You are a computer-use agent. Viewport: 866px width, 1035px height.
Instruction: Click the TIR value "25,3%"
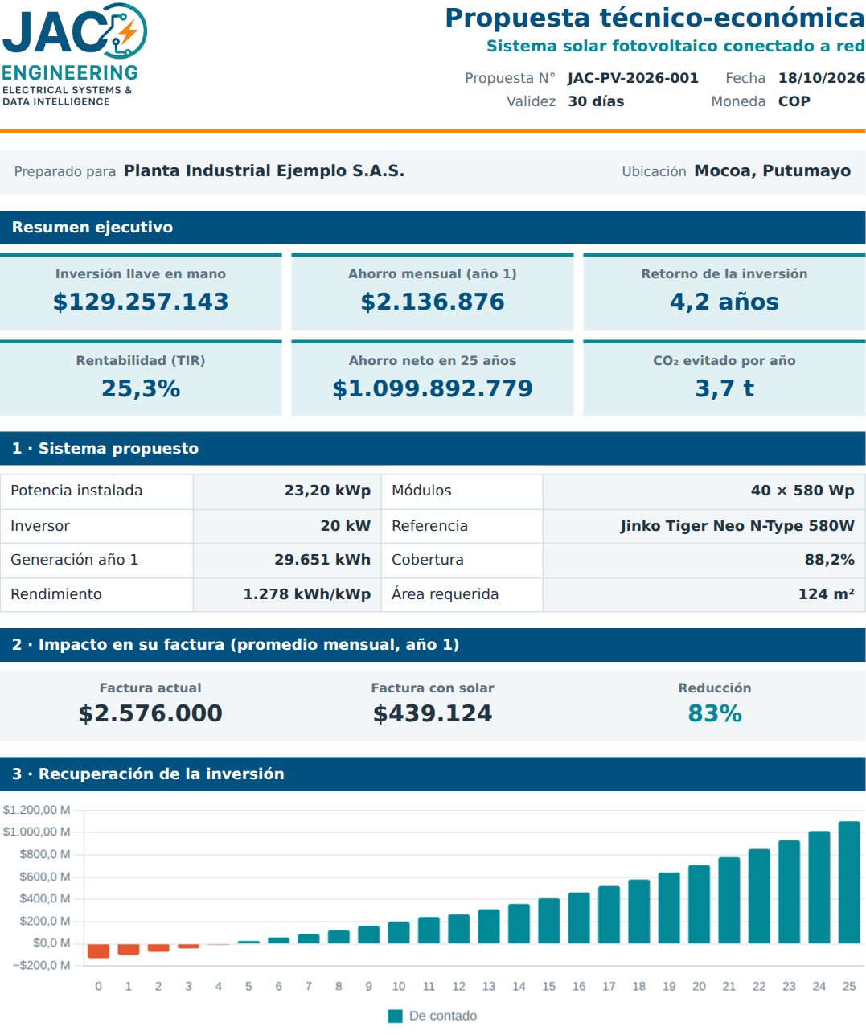[x=141, y=388]
